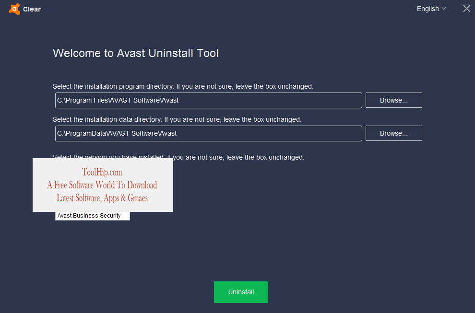Click the Avast Clear logo icon
475x313 pixels.
point(14,9)
